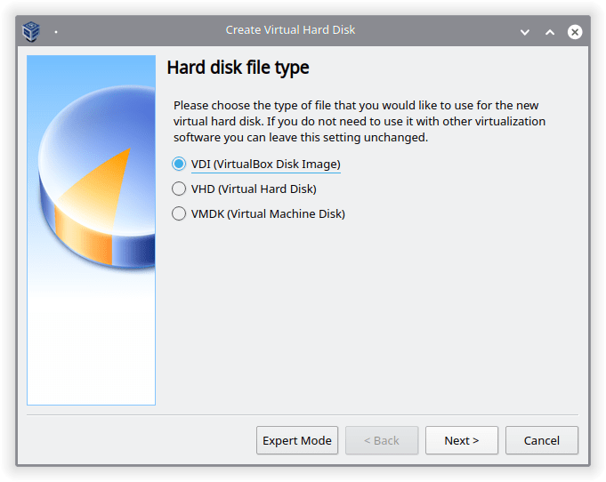Close the Create Virtual Hard Disk dialog
The image size is (606, 482).
pos(575,32)
